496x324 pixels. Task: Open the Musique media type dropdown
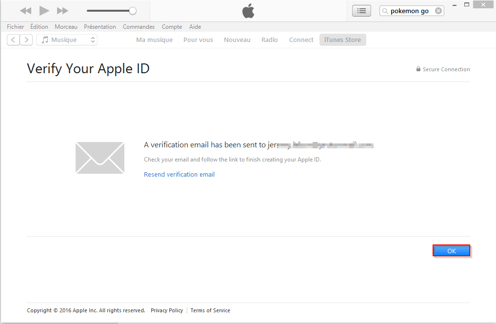67,40
